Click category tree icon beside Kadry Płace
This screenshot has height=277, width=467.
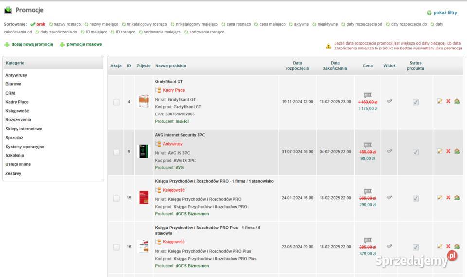158,90
